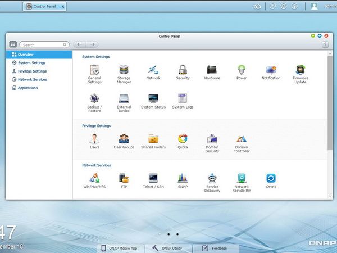Switch to the Control Panel taskbar tab

coord(45,6)
